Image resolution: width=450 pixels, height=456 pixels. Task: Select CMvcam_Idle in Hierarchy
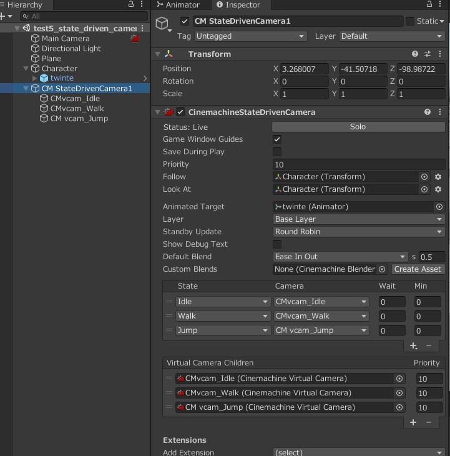coord(75,99)
